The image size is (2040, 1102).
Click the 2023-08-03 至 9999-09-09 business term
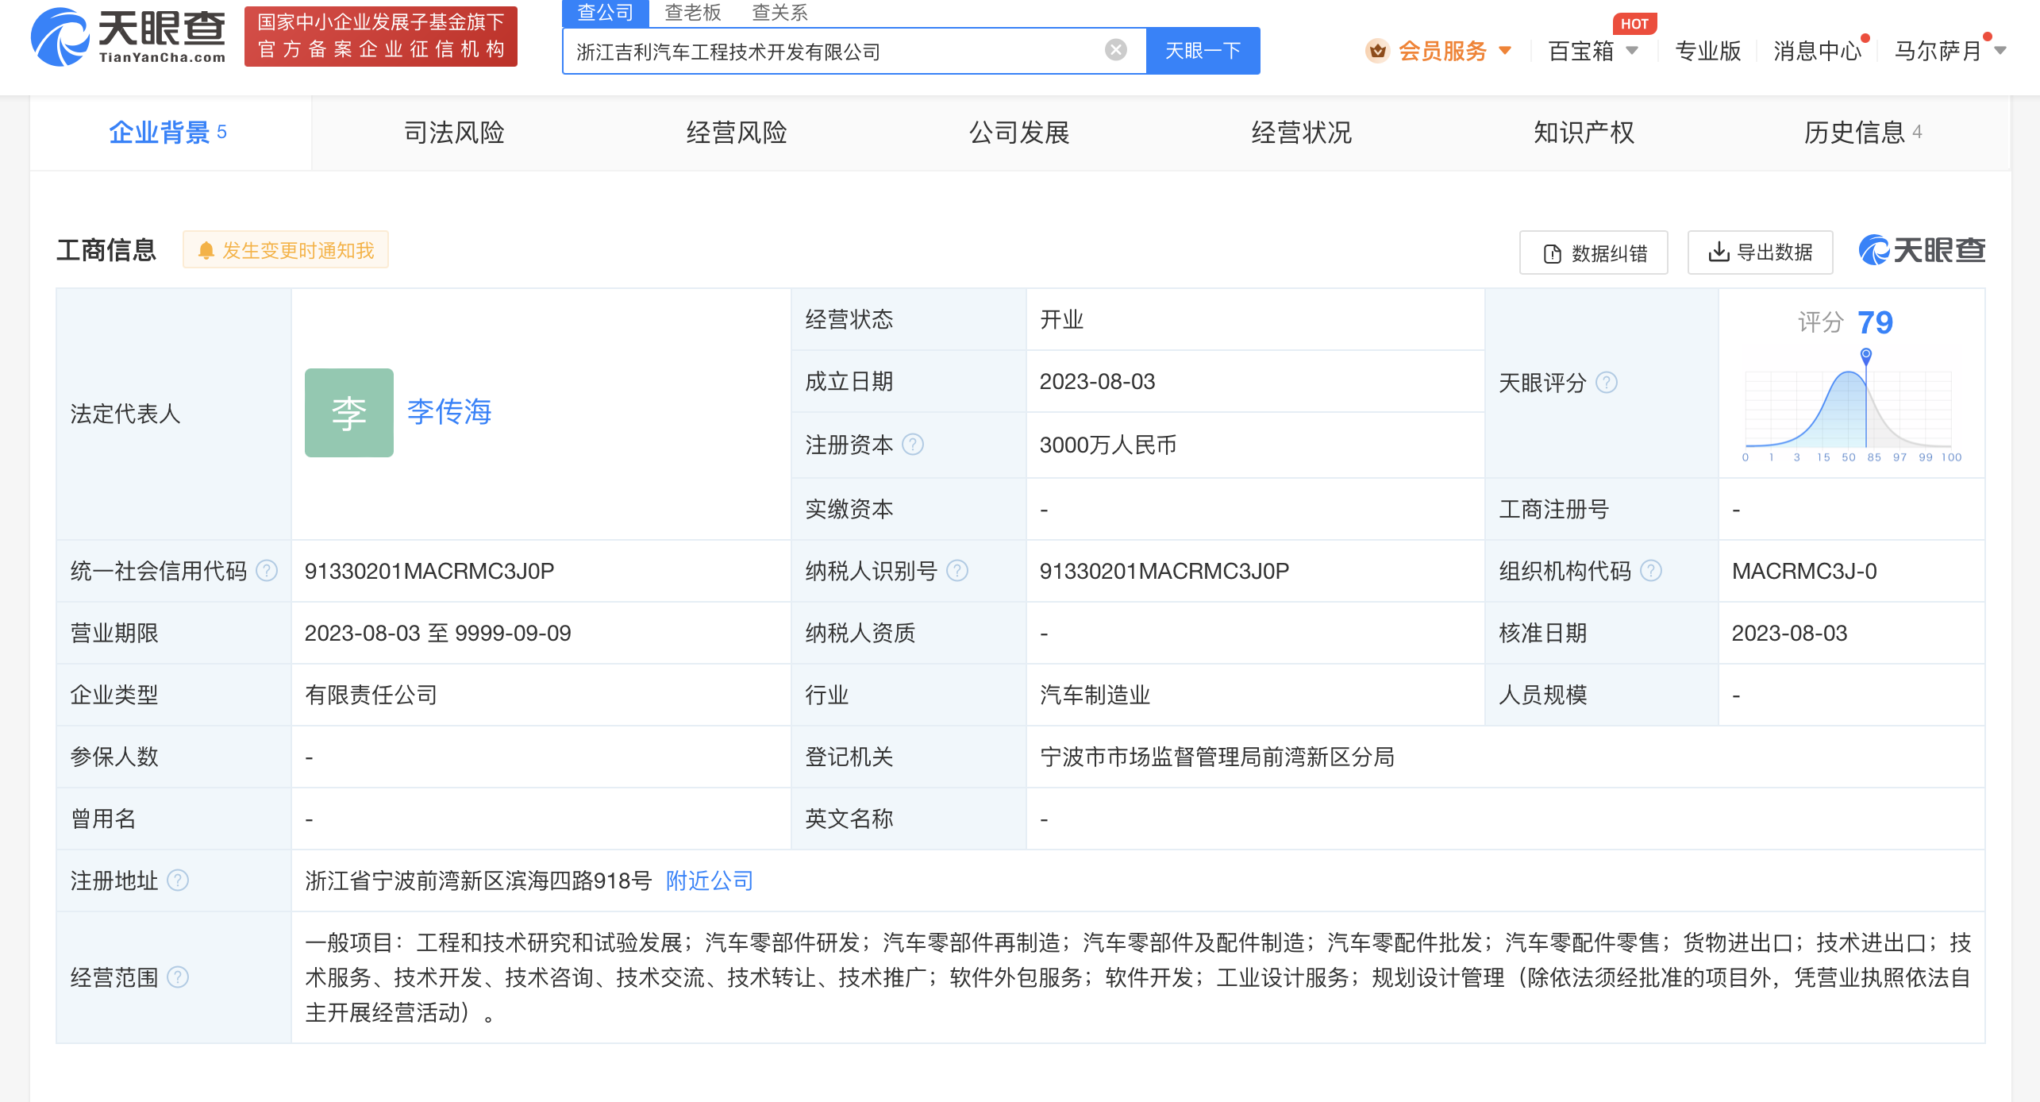coord(437,633)
